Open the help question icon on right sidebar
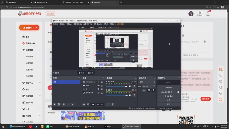Screen dimensions: 229x129 220,81
